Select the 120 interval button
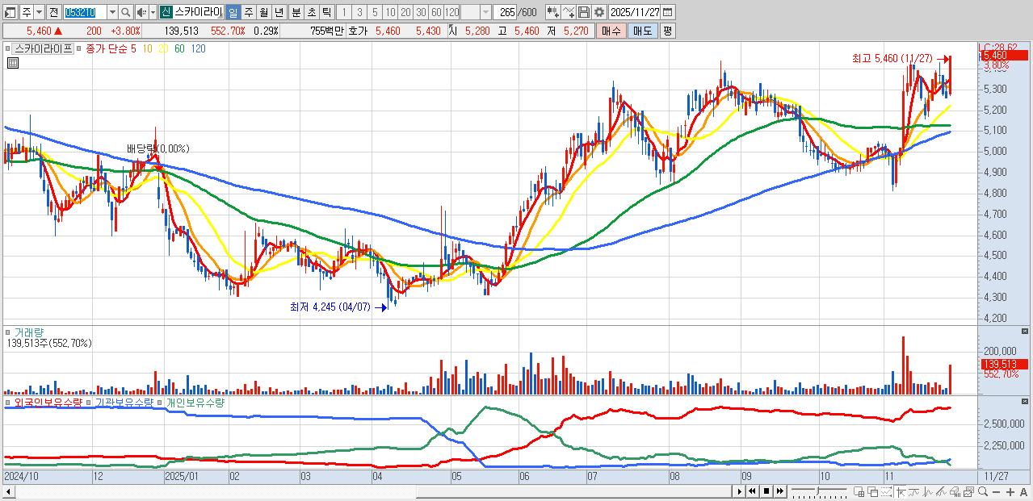This screenshot has height=501, width=1033. click(x=452, y=12)
